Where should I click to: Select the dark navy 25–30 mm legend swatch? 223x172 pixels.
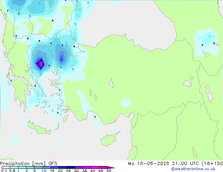71,167
